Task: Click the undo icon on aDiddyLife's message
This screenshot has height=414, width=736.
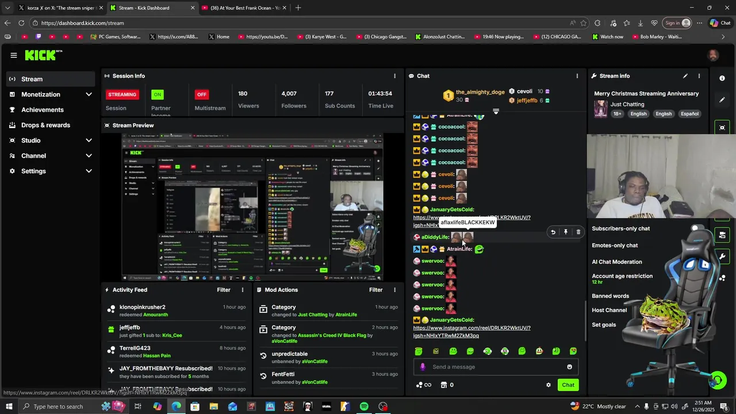Action: 553,232
